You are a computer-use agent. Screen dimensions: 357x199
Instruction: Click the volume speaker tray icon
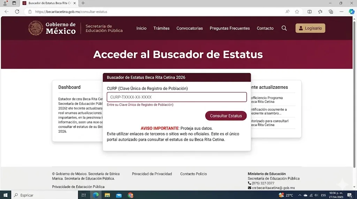click(x=317, y=195)
